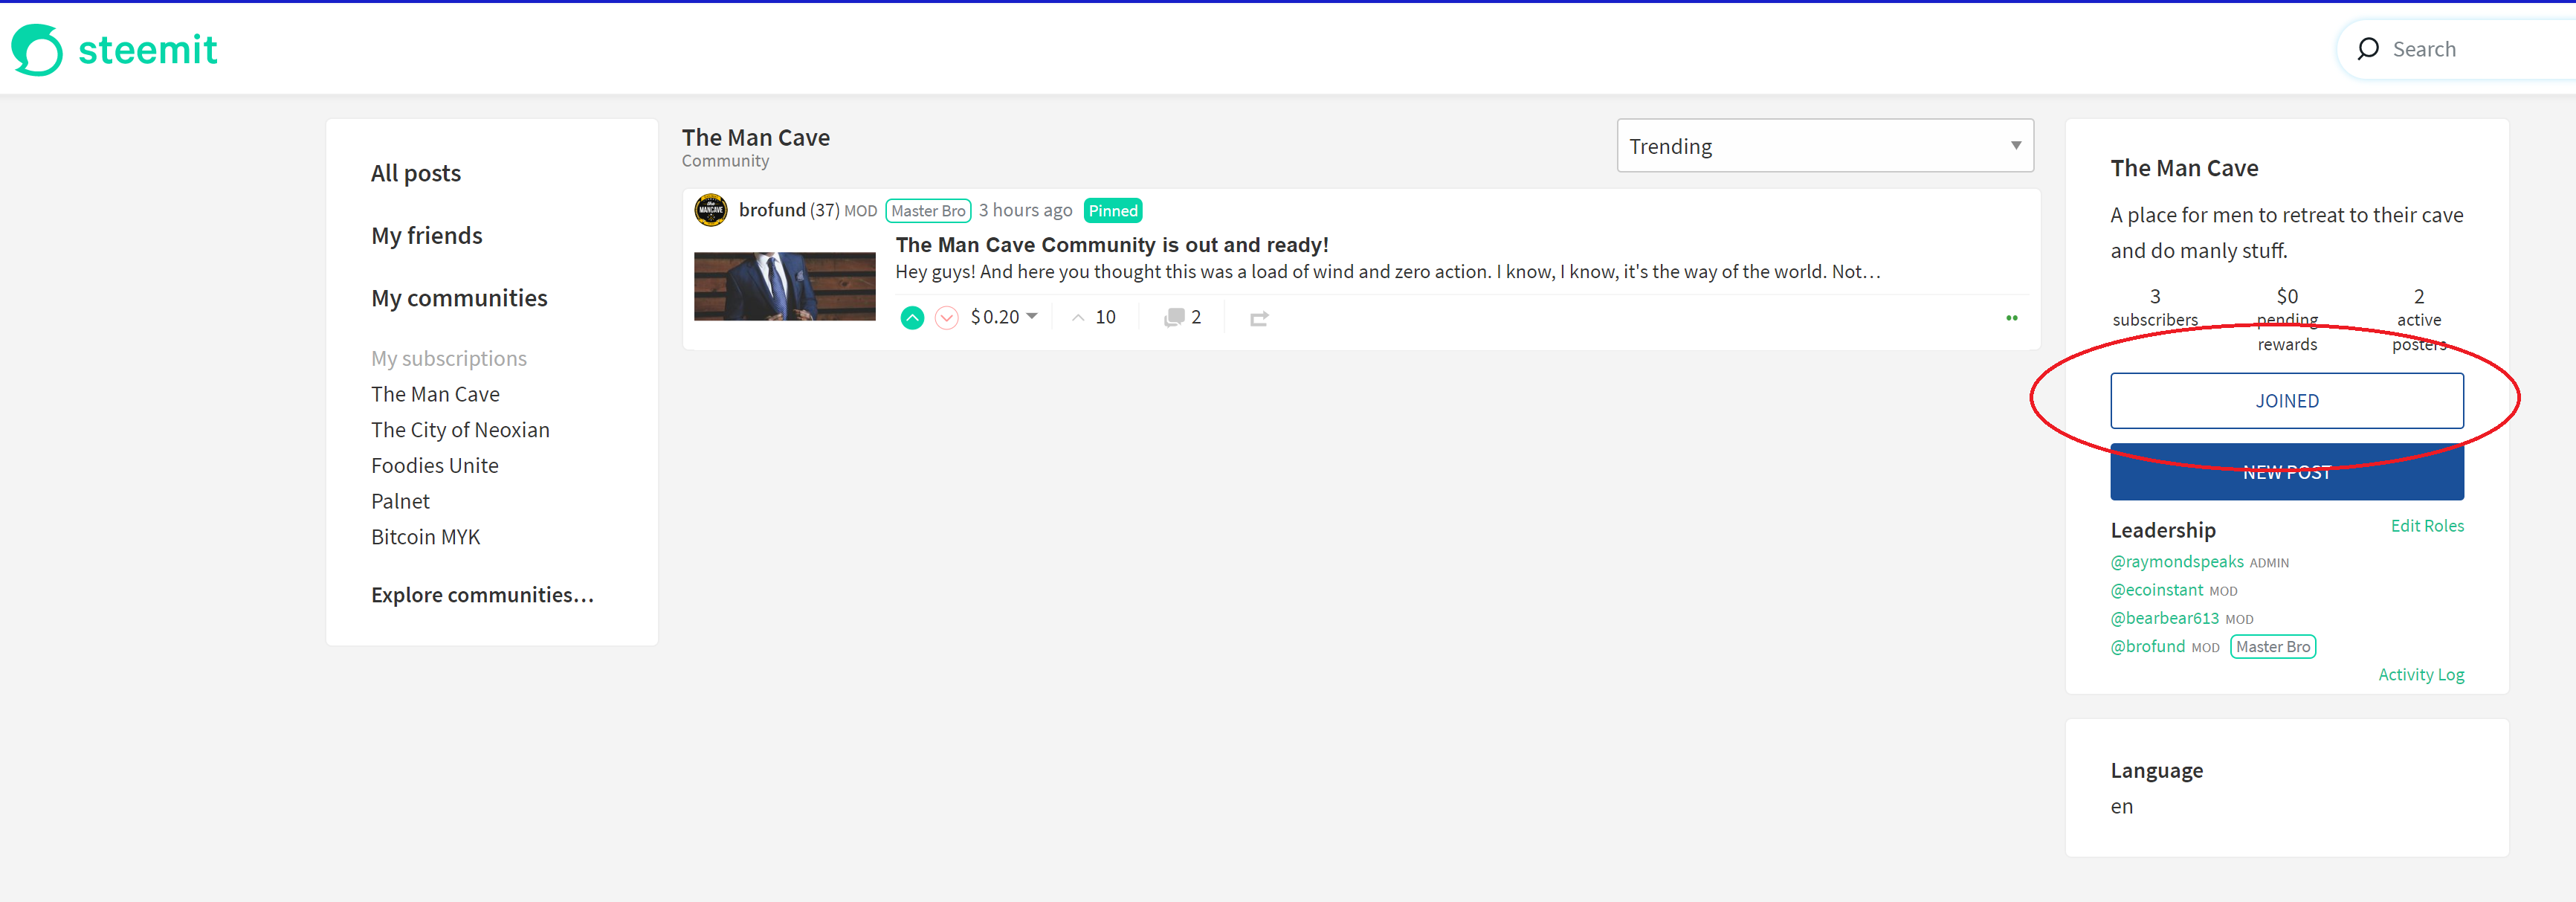Downvote the pinned brofund post
Viewport: 2576px width, 902px height.
pos(946,318)
